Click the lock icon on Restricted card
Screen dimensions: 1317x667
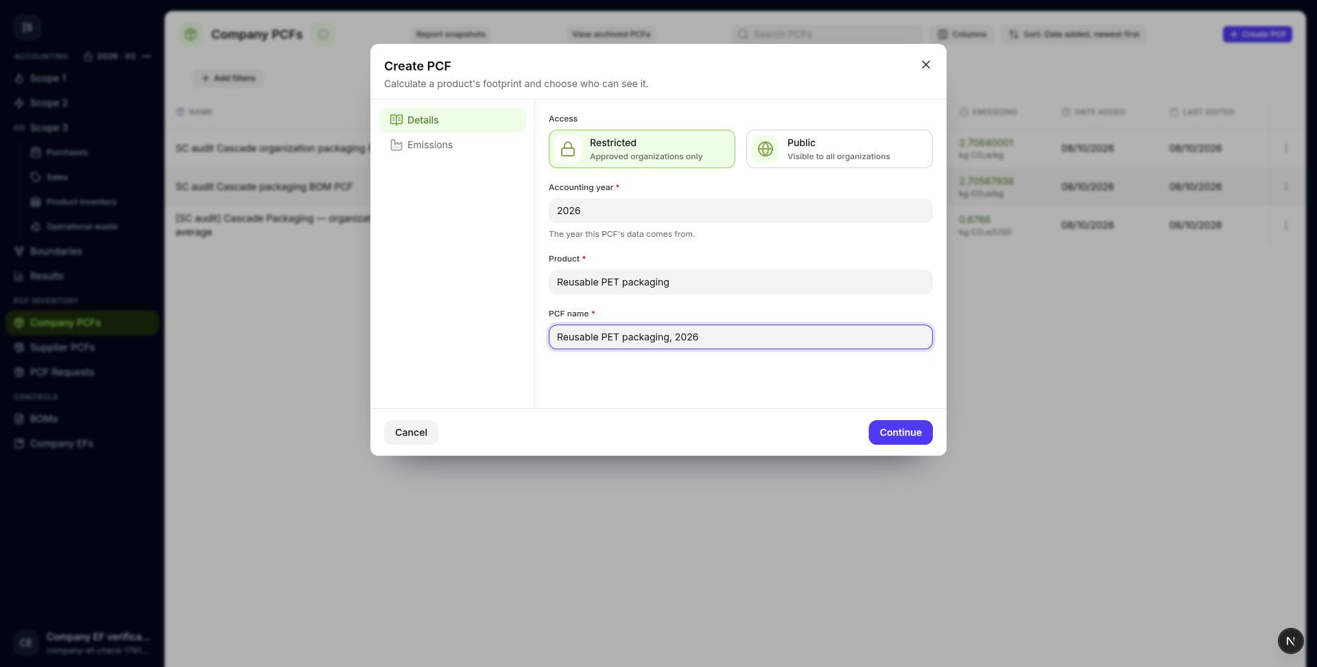tap(568, 149)
